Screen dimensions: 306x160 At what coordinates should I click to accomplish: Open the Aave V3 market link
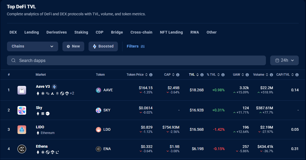(x=43, y=87)
